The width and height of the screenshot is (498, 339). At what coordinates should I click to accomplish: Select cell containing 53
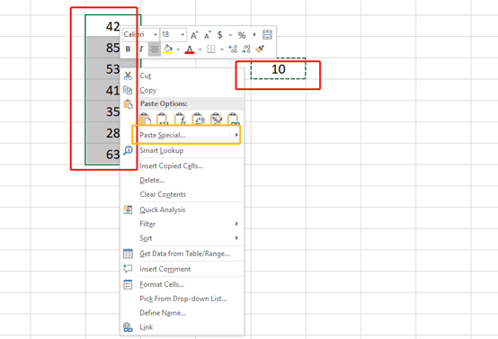tap(103, 68)
